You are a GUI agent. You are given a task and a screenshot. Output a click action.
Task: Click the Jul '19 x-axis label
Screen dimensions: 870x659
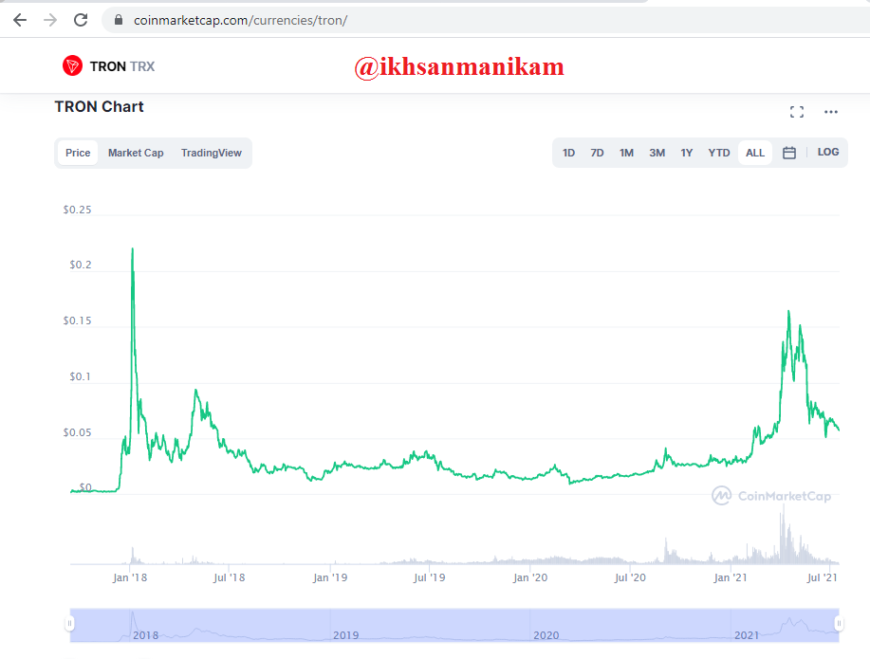(x=430, y=577)
